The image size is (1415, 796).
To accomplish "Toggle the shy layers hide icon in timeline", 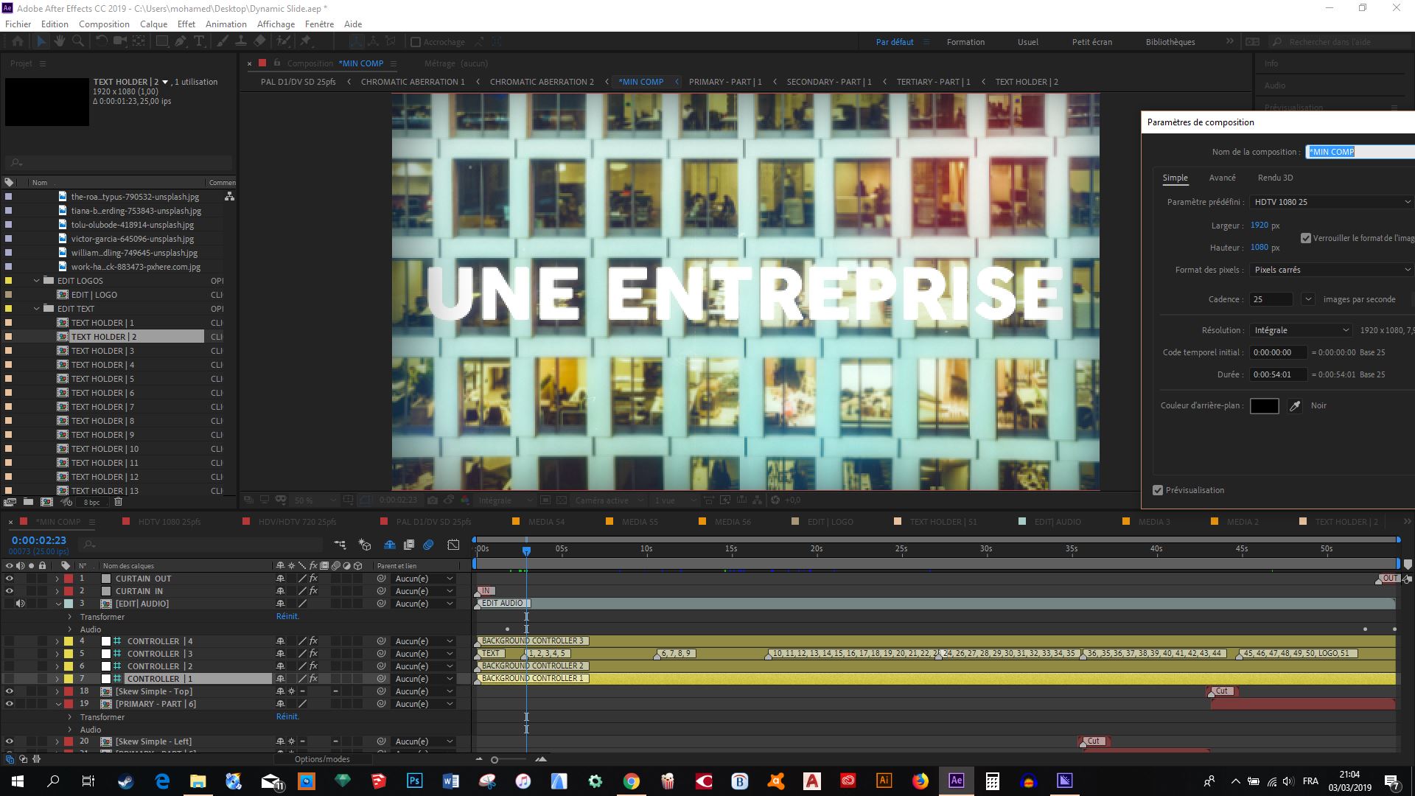I will 389,545.
